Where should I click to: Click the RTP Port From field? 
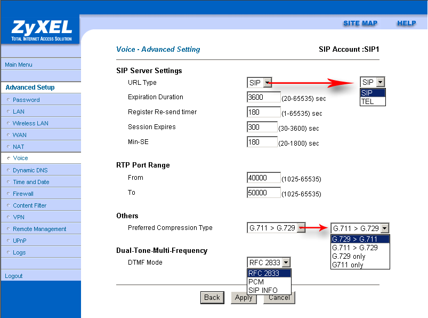click(263, 178)
